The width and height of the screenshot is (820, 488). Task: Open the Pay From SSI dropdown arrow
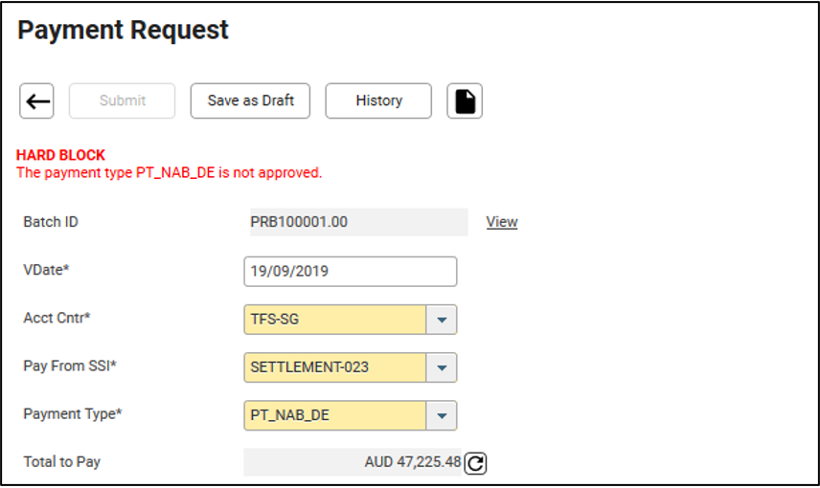tap(441, 367)
